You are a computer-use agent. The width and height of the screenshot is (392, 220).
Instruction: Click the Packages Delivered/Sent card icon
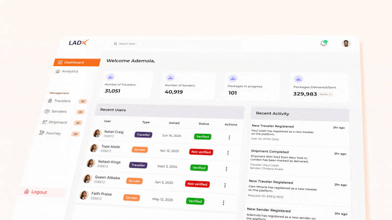pyautogui.click(x=298, y=79)
